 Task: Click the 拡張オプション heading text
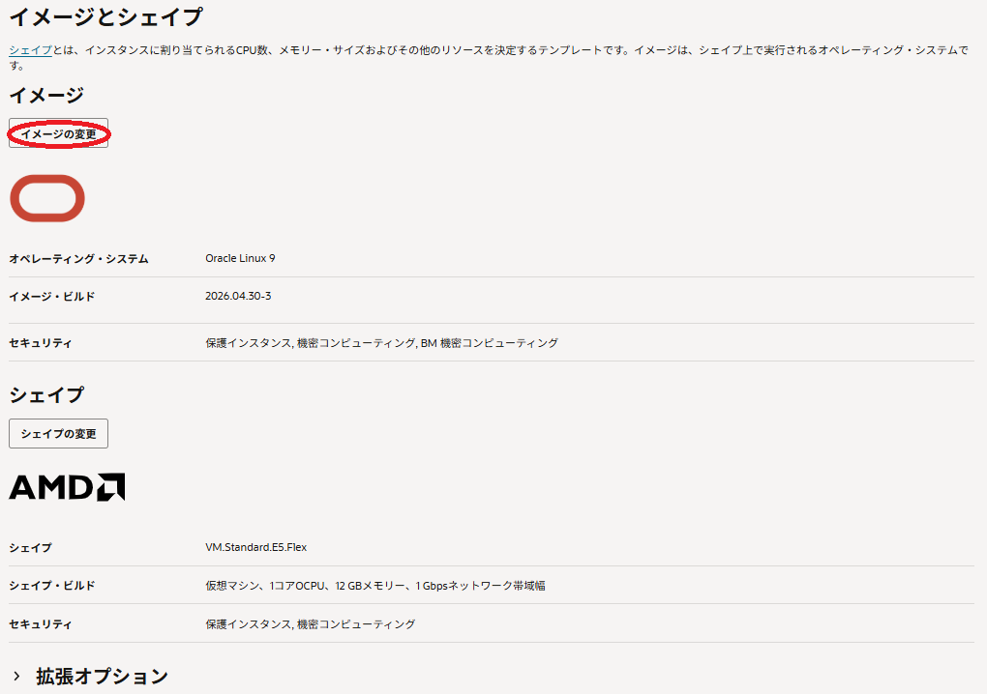102,677
